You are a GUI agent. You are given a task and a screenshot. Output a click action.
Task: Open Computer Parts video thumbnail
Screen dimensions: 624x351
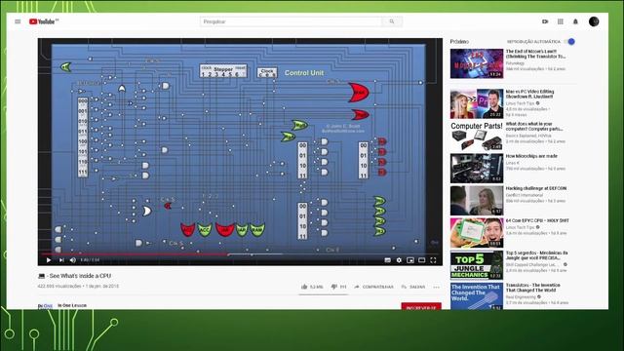tap(477, 136)
